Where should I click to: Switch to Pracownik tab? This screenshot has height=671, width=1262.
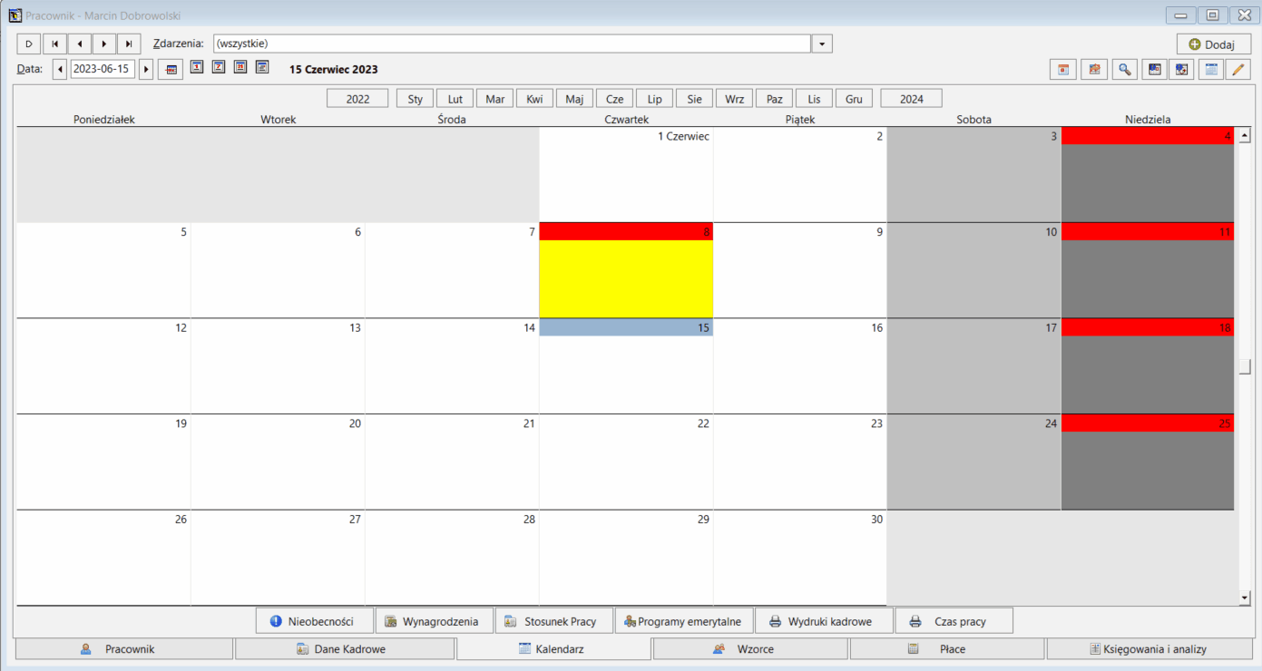pyautogui.click(x=124, y=649)
